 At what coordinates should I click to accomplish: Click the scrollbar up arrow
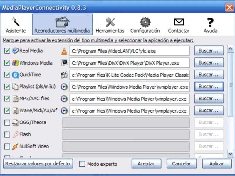coord(230,49)
